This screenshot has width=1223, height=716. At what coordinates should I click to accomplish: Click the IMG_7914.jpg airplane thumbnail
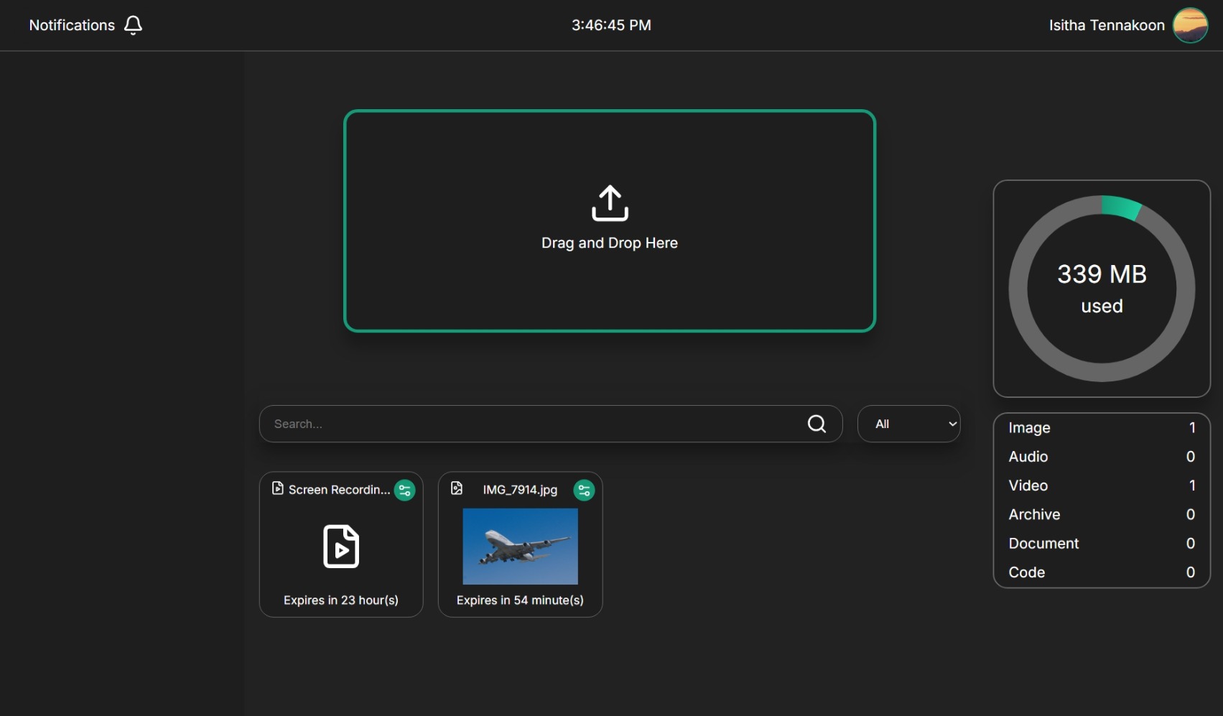[520, 547]
